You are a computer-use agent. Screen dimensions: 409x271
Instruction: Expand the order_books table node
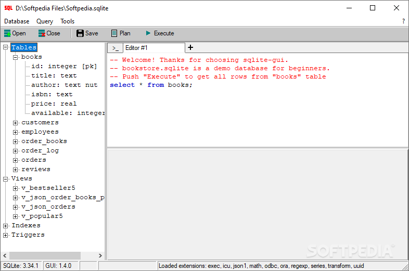tap(16, 141)
